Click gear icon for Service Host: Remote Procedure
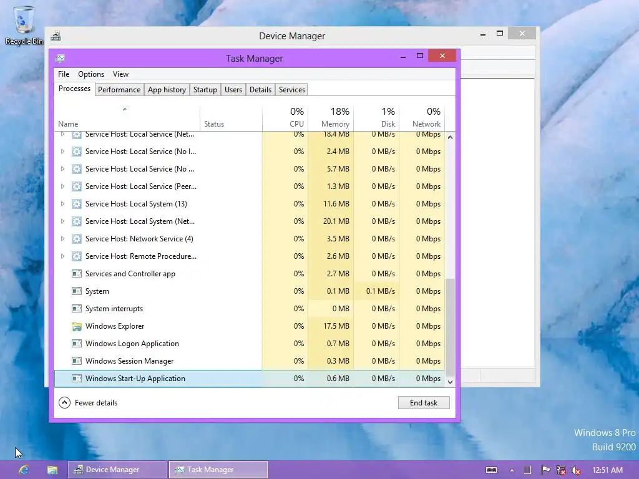Image resolution: width=639 pixels, height=479 pixels. tap(76, 256)
